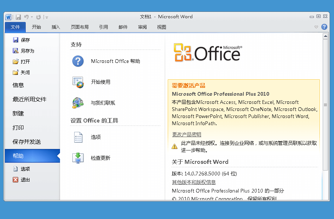Open the 引用 (References) tab

[x=104, y=27]
